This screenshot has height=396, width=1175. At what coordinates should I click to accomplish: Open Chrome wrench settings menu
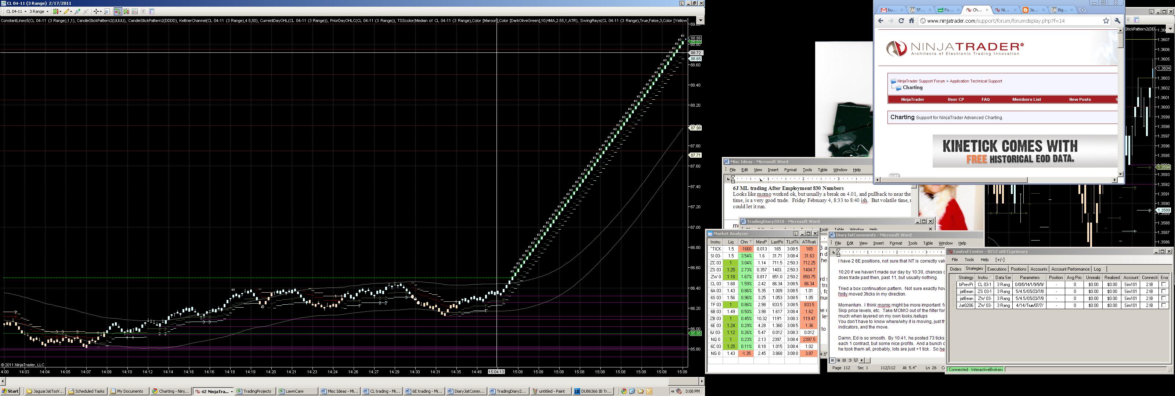click(1117, 21)
